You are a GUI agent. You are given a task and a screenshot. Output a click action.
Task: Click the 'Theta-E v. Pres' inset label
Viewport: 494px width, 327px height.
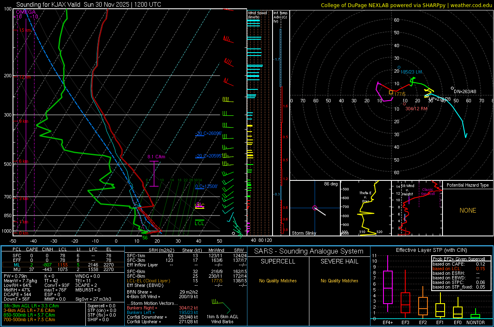point(365,197)
